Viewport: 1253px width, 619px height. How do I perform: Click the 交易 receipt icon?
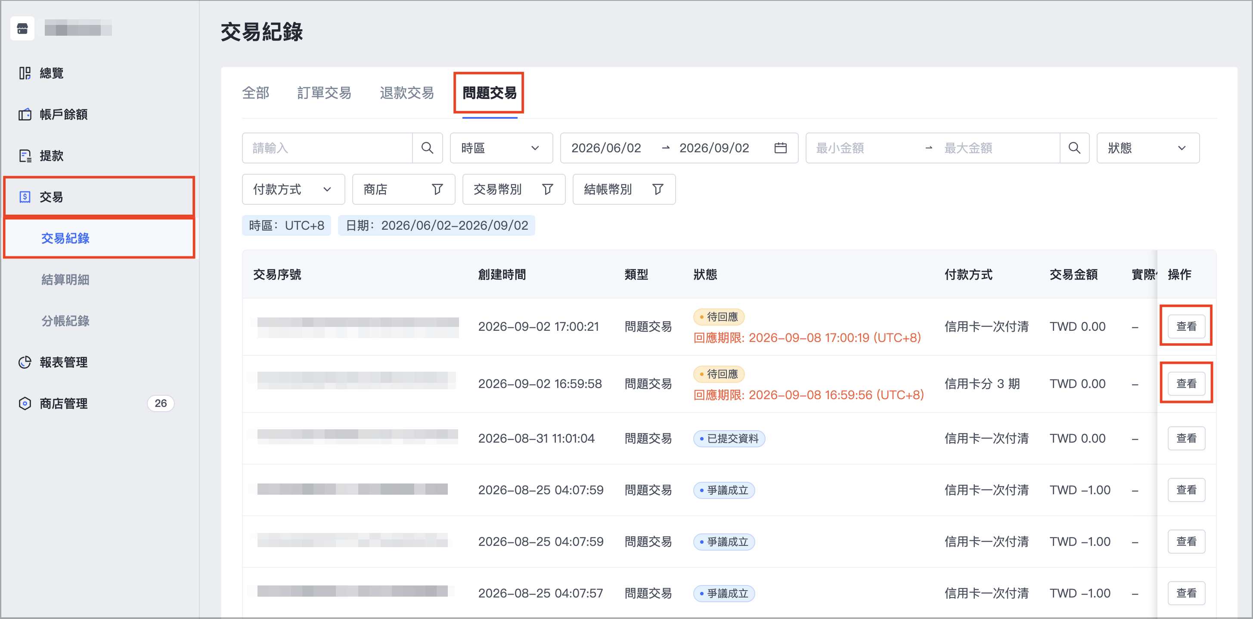[x=25, y=197]
